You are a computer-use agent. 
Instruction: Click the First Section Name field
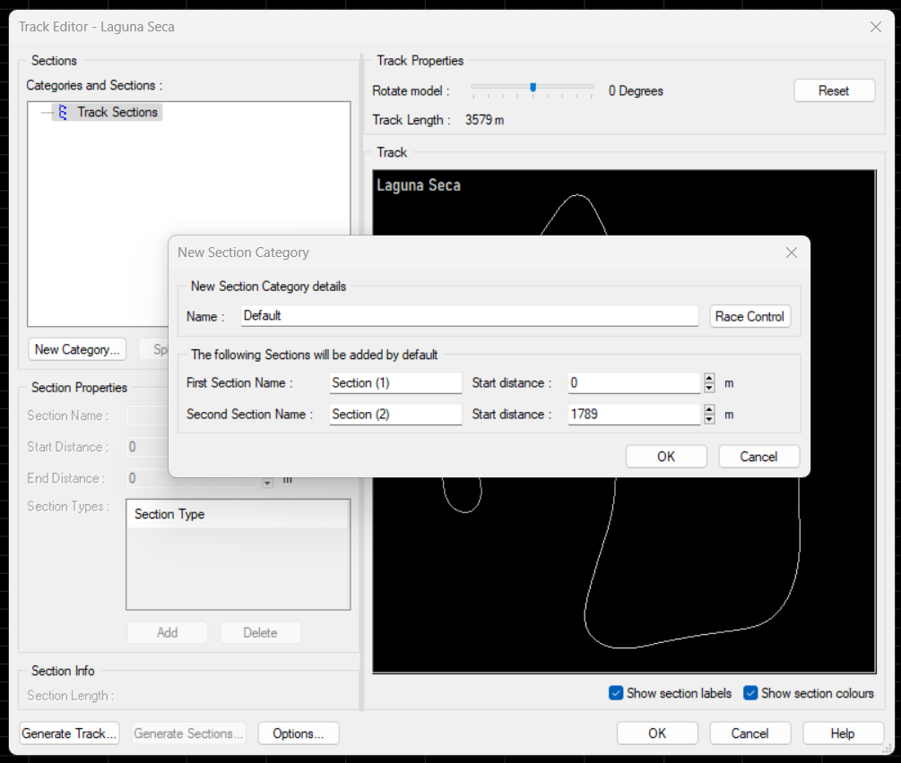395,383
